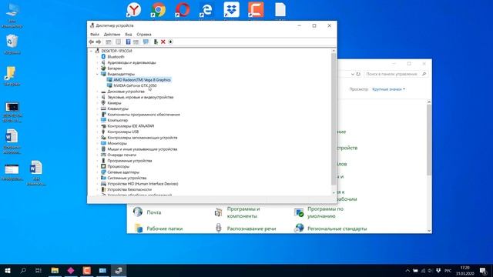This screenshot has height=277, width=493.
Task: Open Программы по умолчанию in Control Panel
Action: click(325, 212)
